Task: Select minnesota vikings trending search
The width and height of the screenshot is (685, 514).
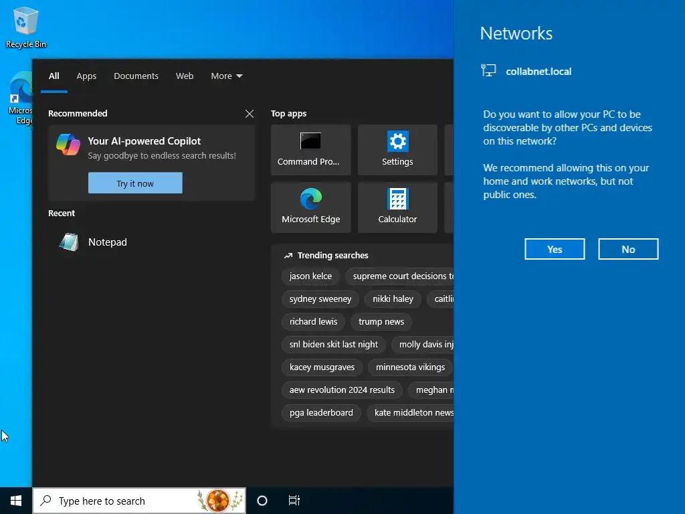Action: tap(410, 367)
